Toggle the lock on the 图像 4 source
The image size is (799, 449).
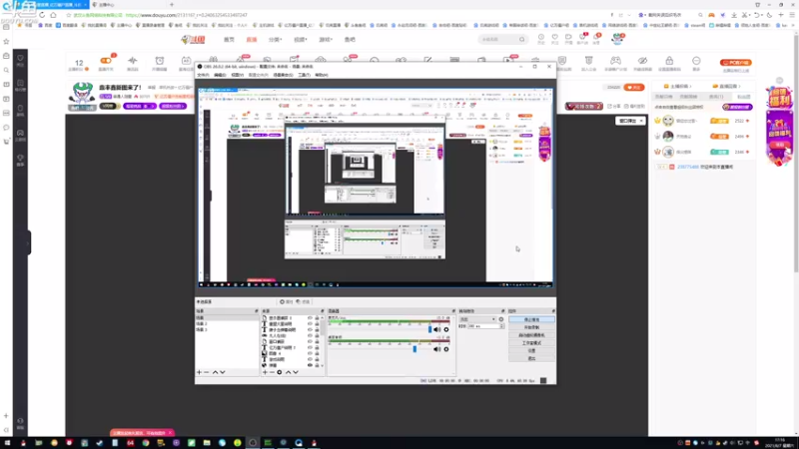tap(317, 353)
